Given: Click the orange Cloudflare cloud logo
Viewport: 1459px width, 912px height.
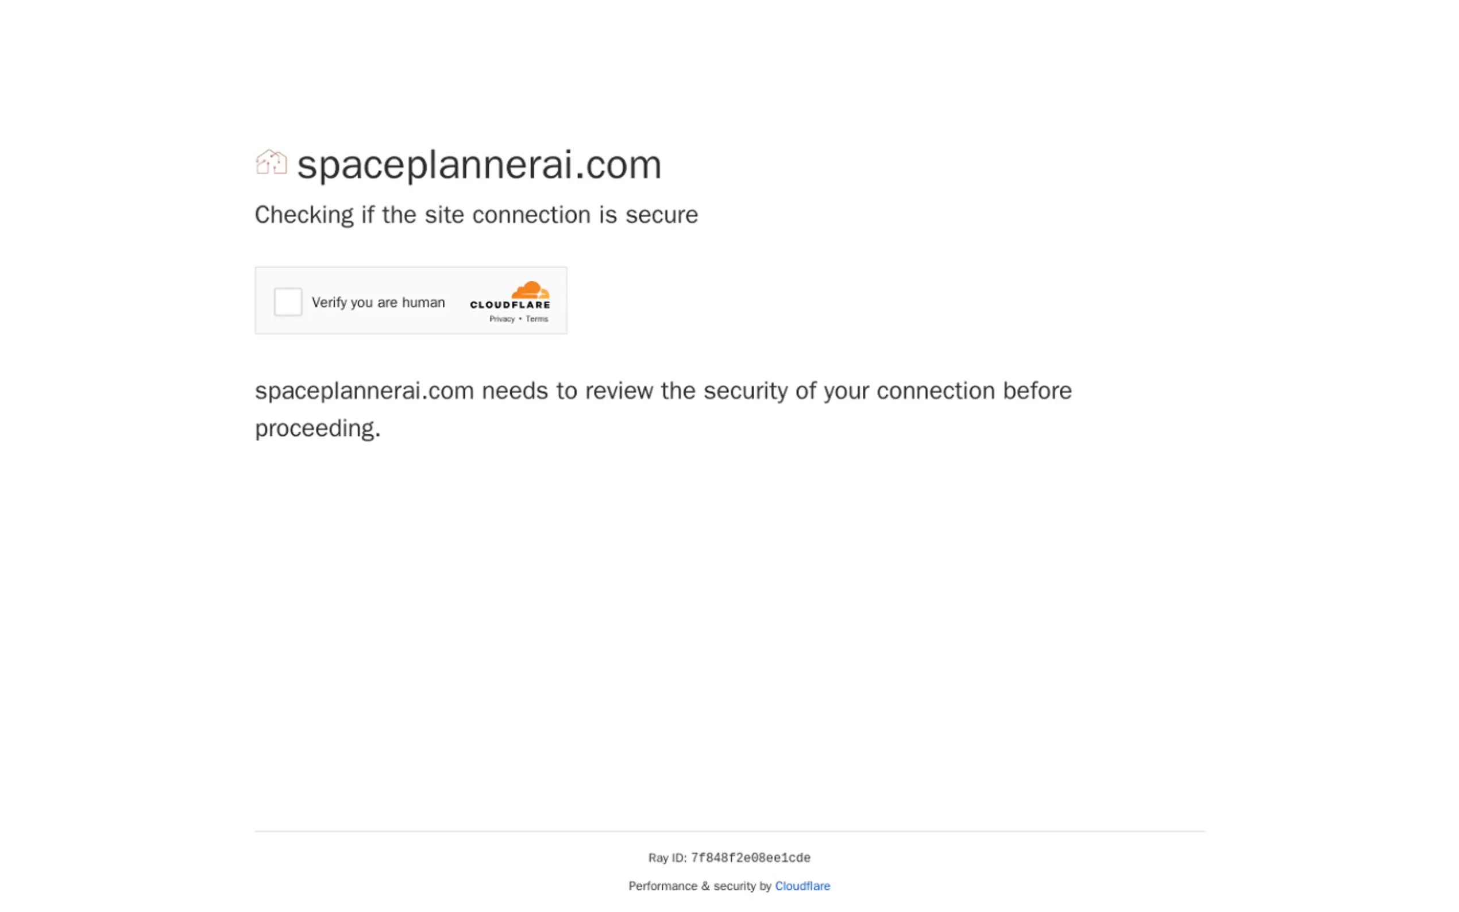Looking at the screenshot, I should 531,290.
